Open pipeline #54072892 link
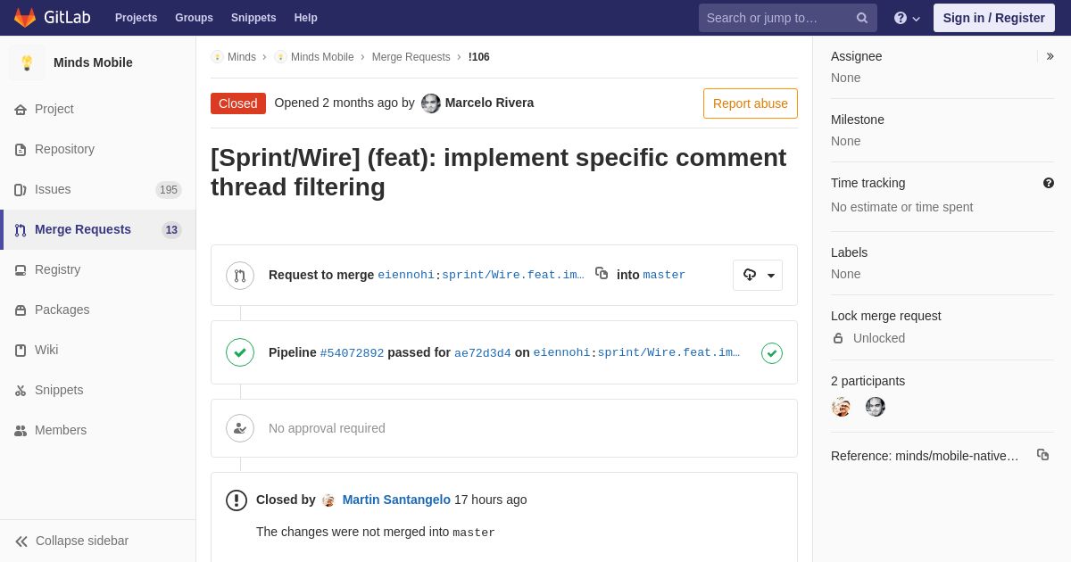 pos(352,353)
